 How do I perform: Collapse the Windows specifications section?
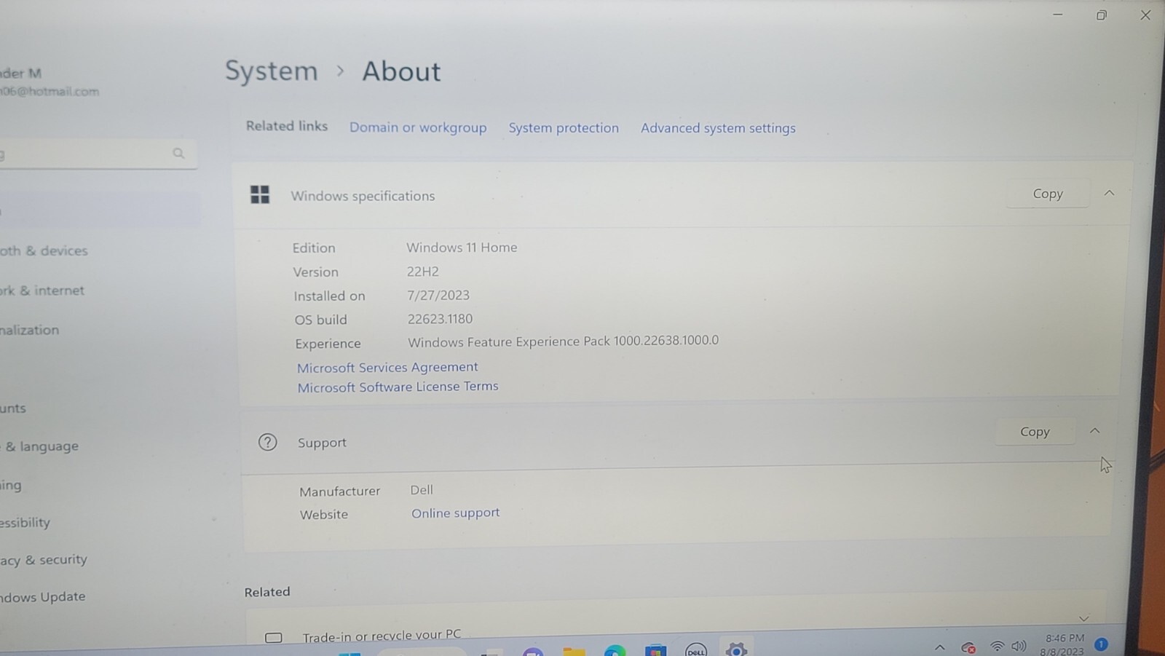pyautogui.click(x=1109, y=193)
